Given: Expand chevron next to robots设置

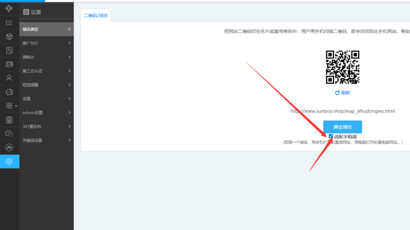Looking at the screenshot, I should (69, 112).
